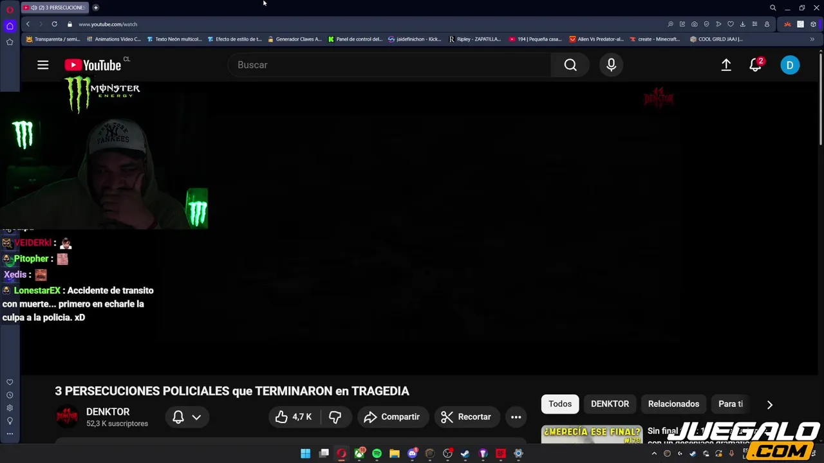Open the sidebar heart pinboards icon
The height and width of the screenshot is (463, 824).
(10, 383)
